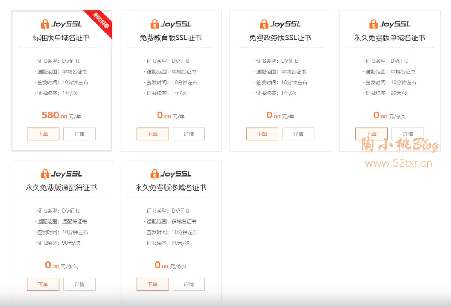Click 证书续签: 90天/次 on 多域名证书 card
This screenshot has height=307, width=451.
(x=167, y=243)
